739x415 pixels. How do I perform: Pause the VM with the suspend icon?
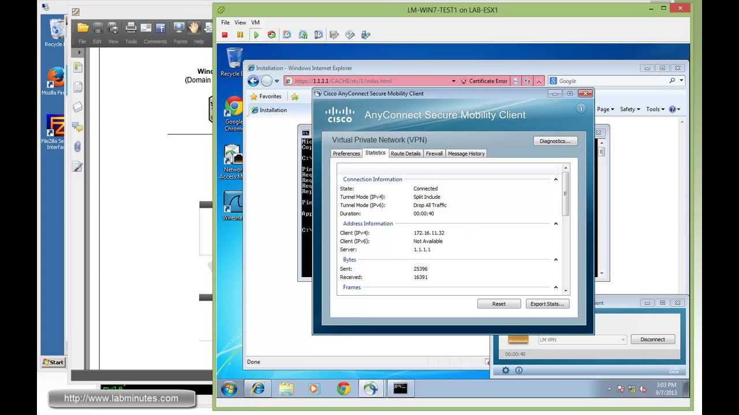pyautogui.click(x=240, y=35)
